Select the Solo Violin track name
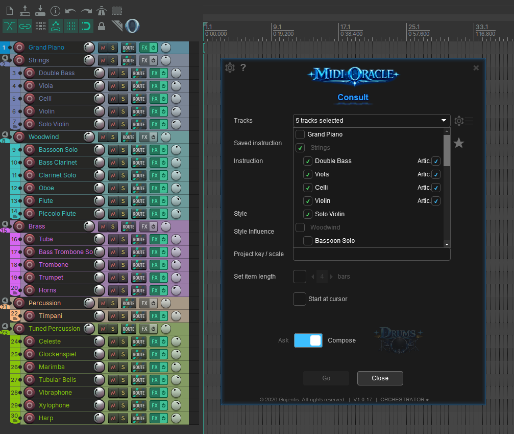 pos(54,124)
